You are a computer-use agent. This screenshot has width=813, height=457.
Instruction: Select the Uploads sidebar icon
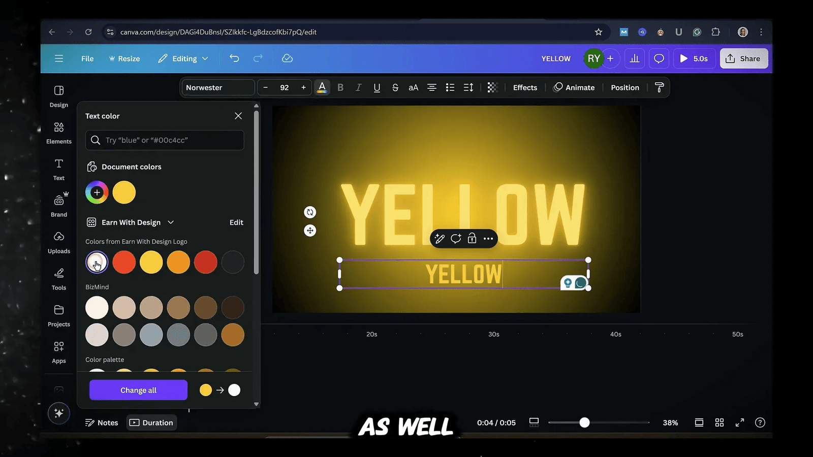point(58,243)
